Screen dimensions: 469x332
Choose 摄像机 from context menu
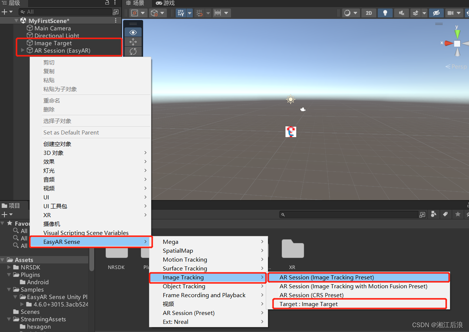click(90, 224)
